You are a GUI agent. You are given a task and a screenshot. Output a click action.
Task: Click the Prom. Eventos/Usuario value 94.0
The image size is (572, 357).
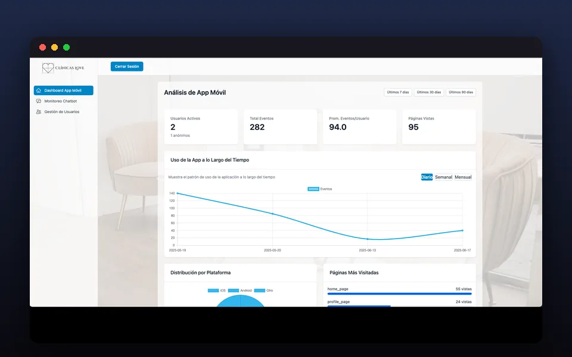338,127
